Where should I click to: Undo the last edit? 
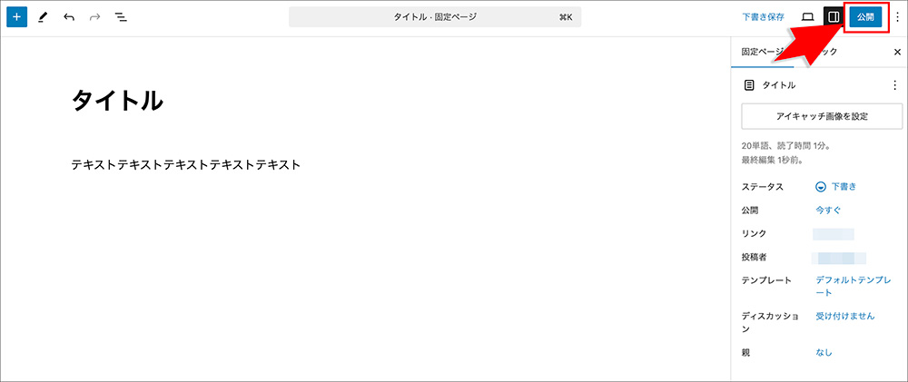click(x=69, y=17)
